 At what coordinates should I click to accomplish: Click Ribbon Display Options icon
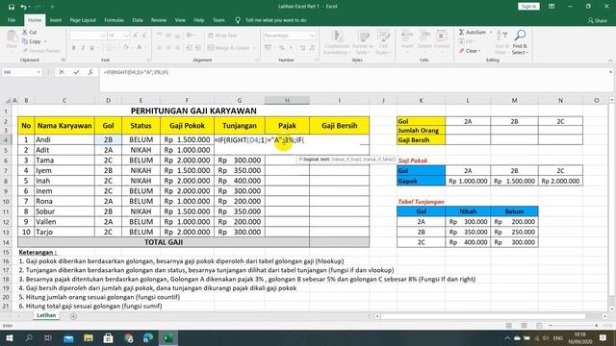coord(552,7)
